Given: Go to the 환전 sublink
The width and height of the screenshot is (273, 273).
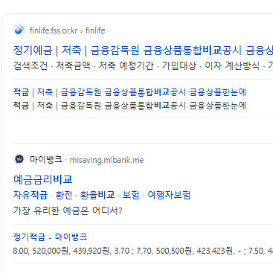Looking at the screenshot, I should [x=64, y=195].
